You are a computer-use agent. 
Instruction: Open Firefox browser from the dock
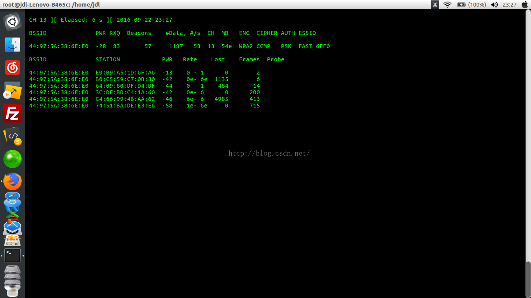point(12,182)
